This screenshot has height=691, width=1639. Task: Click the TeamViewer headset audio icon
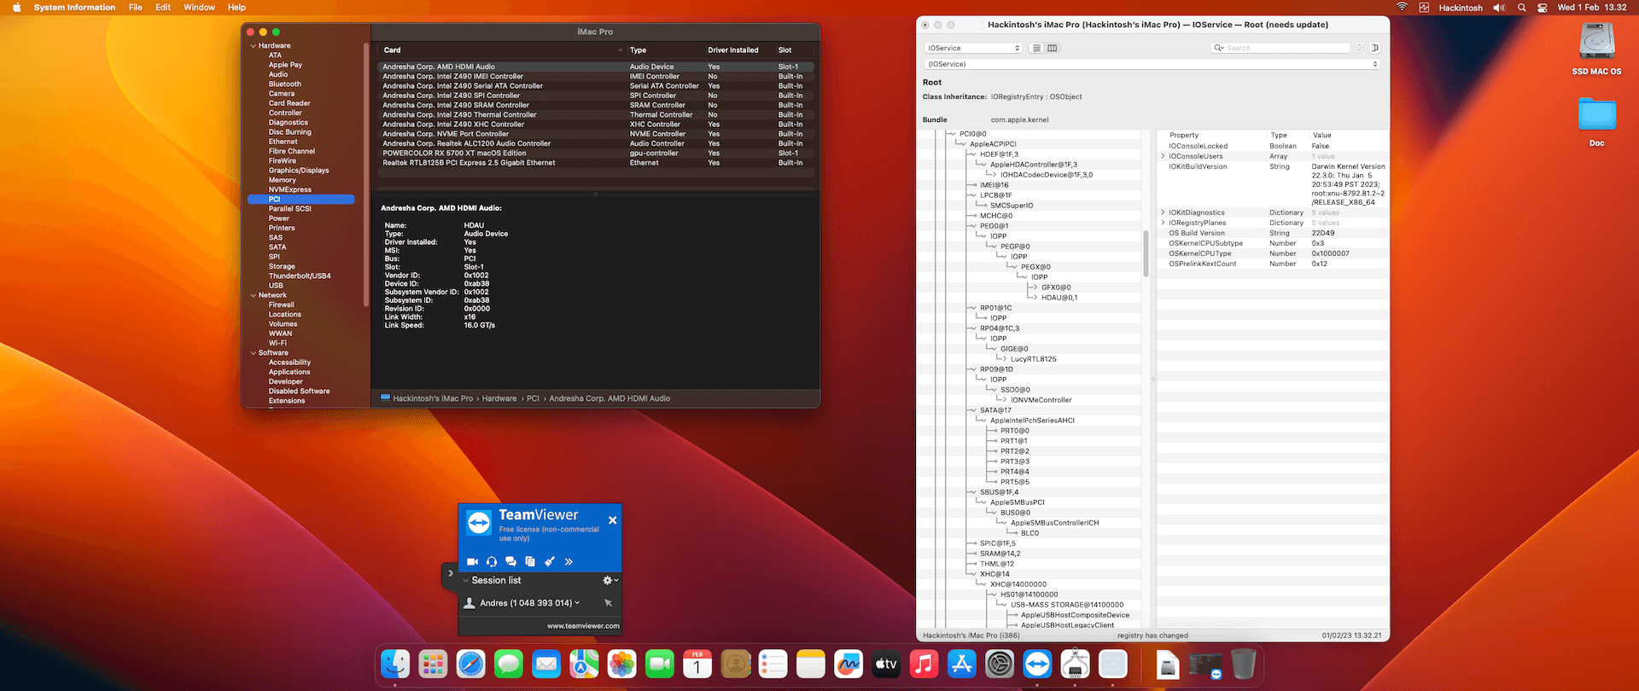click(492, 561)
